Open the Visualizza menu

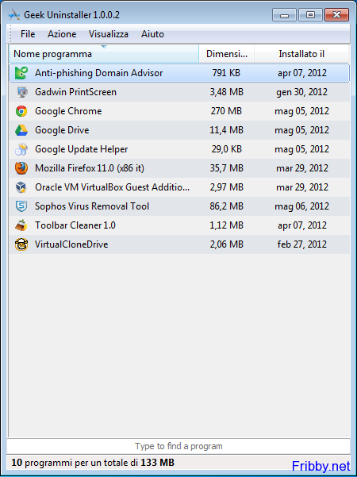108,34
